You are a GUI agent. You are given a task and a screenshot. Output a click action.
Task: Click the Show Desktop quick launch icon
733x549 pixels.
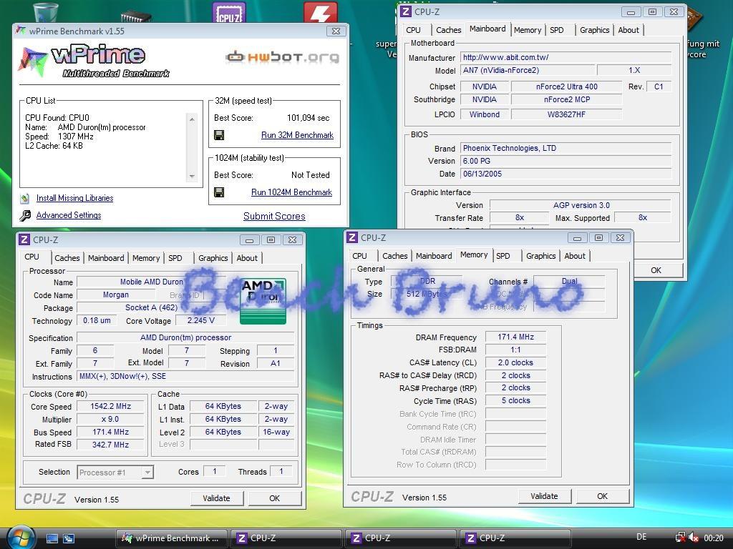pos(52,538)
